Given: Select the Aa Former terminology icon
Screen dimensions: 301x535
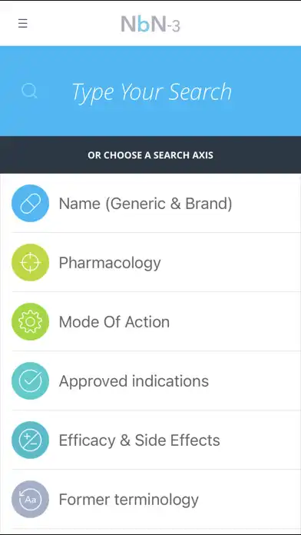Looking at the screenshot, I should (x=31, y=499).
